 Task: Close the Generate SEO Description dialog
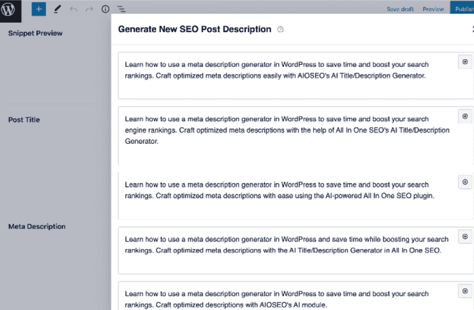click(x=471, y=30)
